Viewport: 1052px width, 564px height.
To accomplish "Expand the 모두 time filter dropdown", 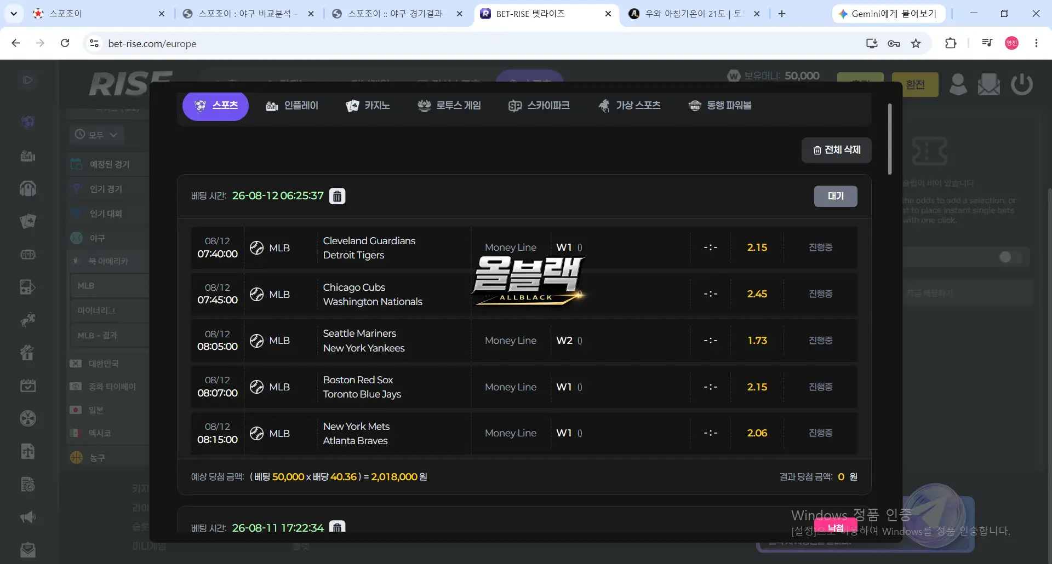I will (x=96, y=135).
